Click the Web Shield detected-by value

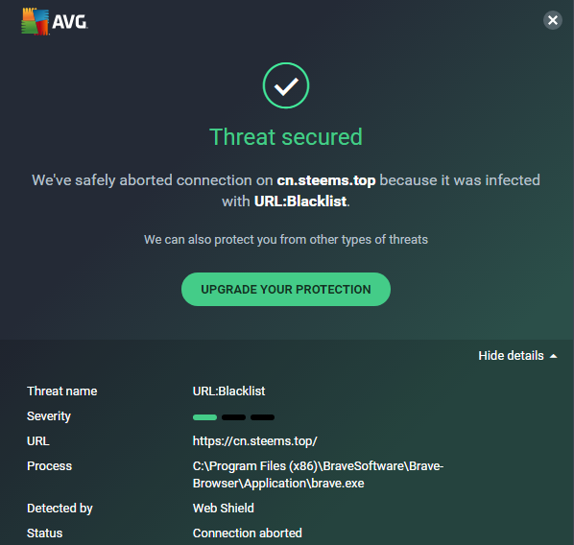[x=224, y=509]
